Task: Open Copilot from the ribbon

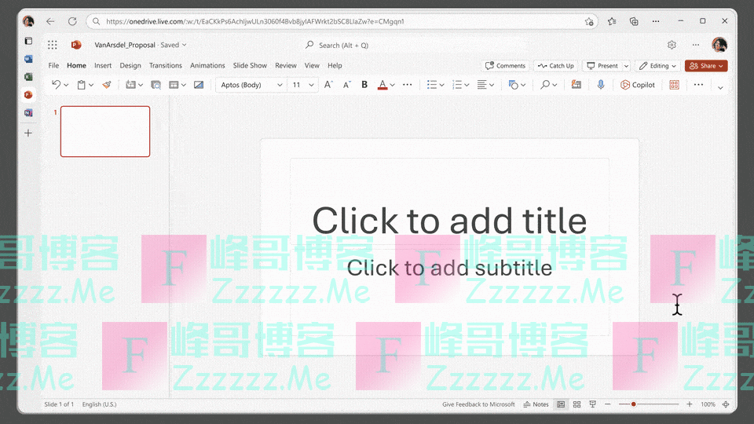Action: tap(638, 85)
